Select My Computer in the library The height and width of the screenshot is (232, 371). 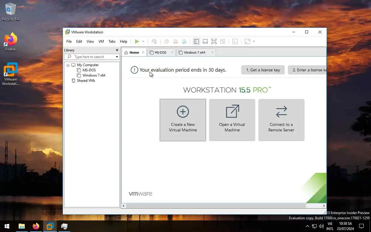[88, 65]
